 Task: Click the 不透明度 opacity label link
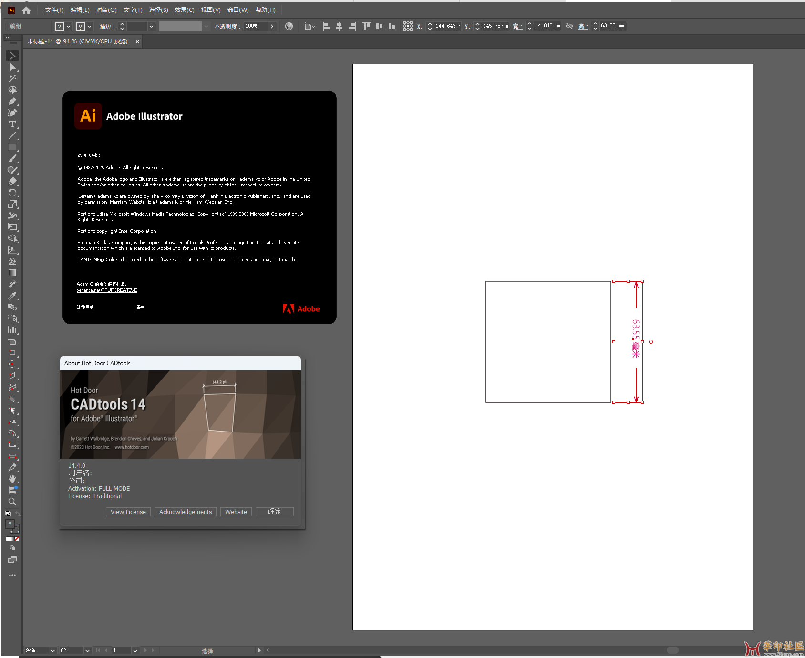[x=227, y=27]
